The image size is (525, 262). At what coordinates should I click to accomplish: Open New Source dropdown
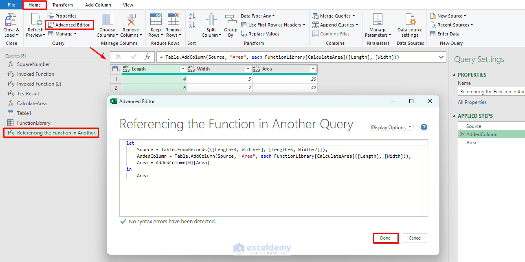pyautogui.click(x=448, y=16)
